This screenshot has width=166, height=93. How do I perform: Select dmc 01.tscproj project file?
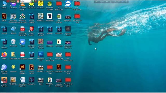click(59, 18)
